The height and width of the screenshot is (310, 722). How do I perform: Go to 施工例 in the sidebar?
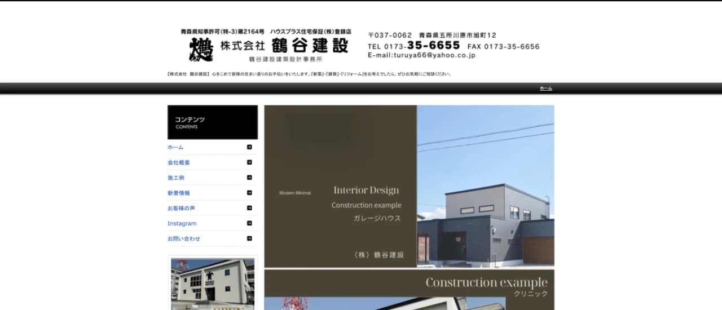[176, 178]
